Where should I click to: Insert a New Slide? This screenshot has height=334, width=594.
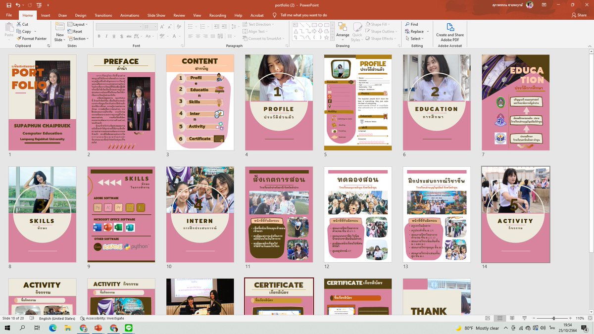60,31
